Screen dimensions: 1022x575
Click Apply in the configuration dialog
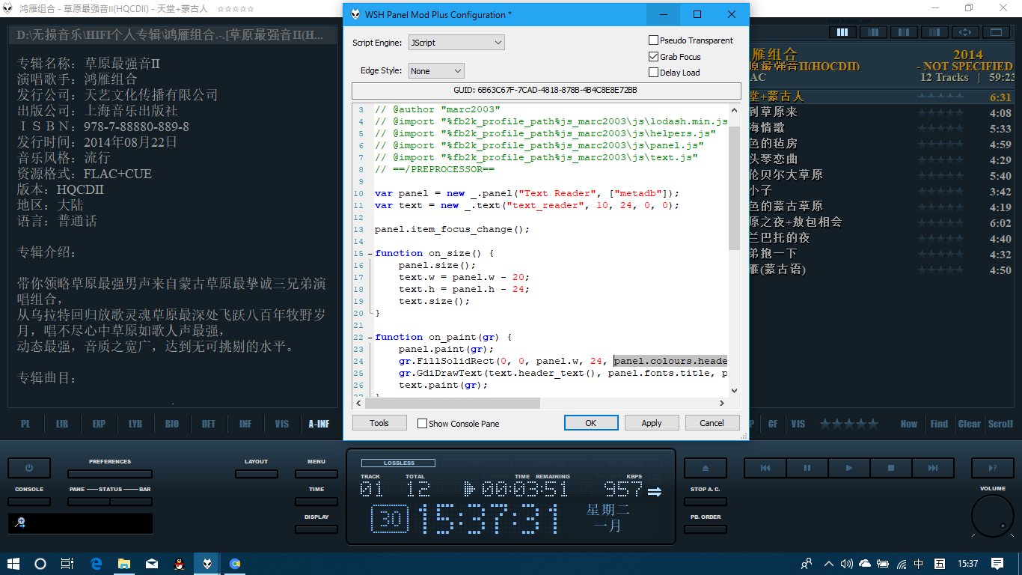[x=652, y=423]
